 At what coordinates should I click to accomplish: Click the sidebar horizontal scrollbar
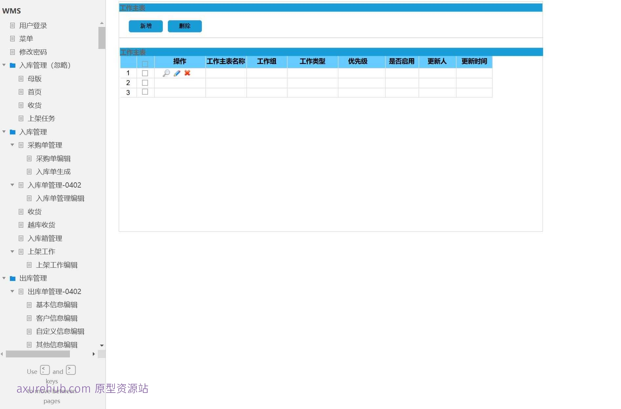(37, 354)
